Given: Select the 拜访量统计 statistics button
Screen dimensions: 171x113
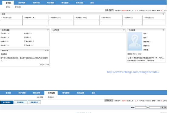Looking at the screenshot, I should pyautogui.click(x=21, y=102).
